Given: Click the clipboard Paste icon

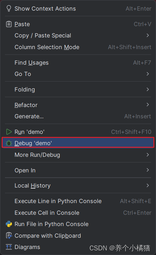Looking at the screenshot, I should coord(9,24).
